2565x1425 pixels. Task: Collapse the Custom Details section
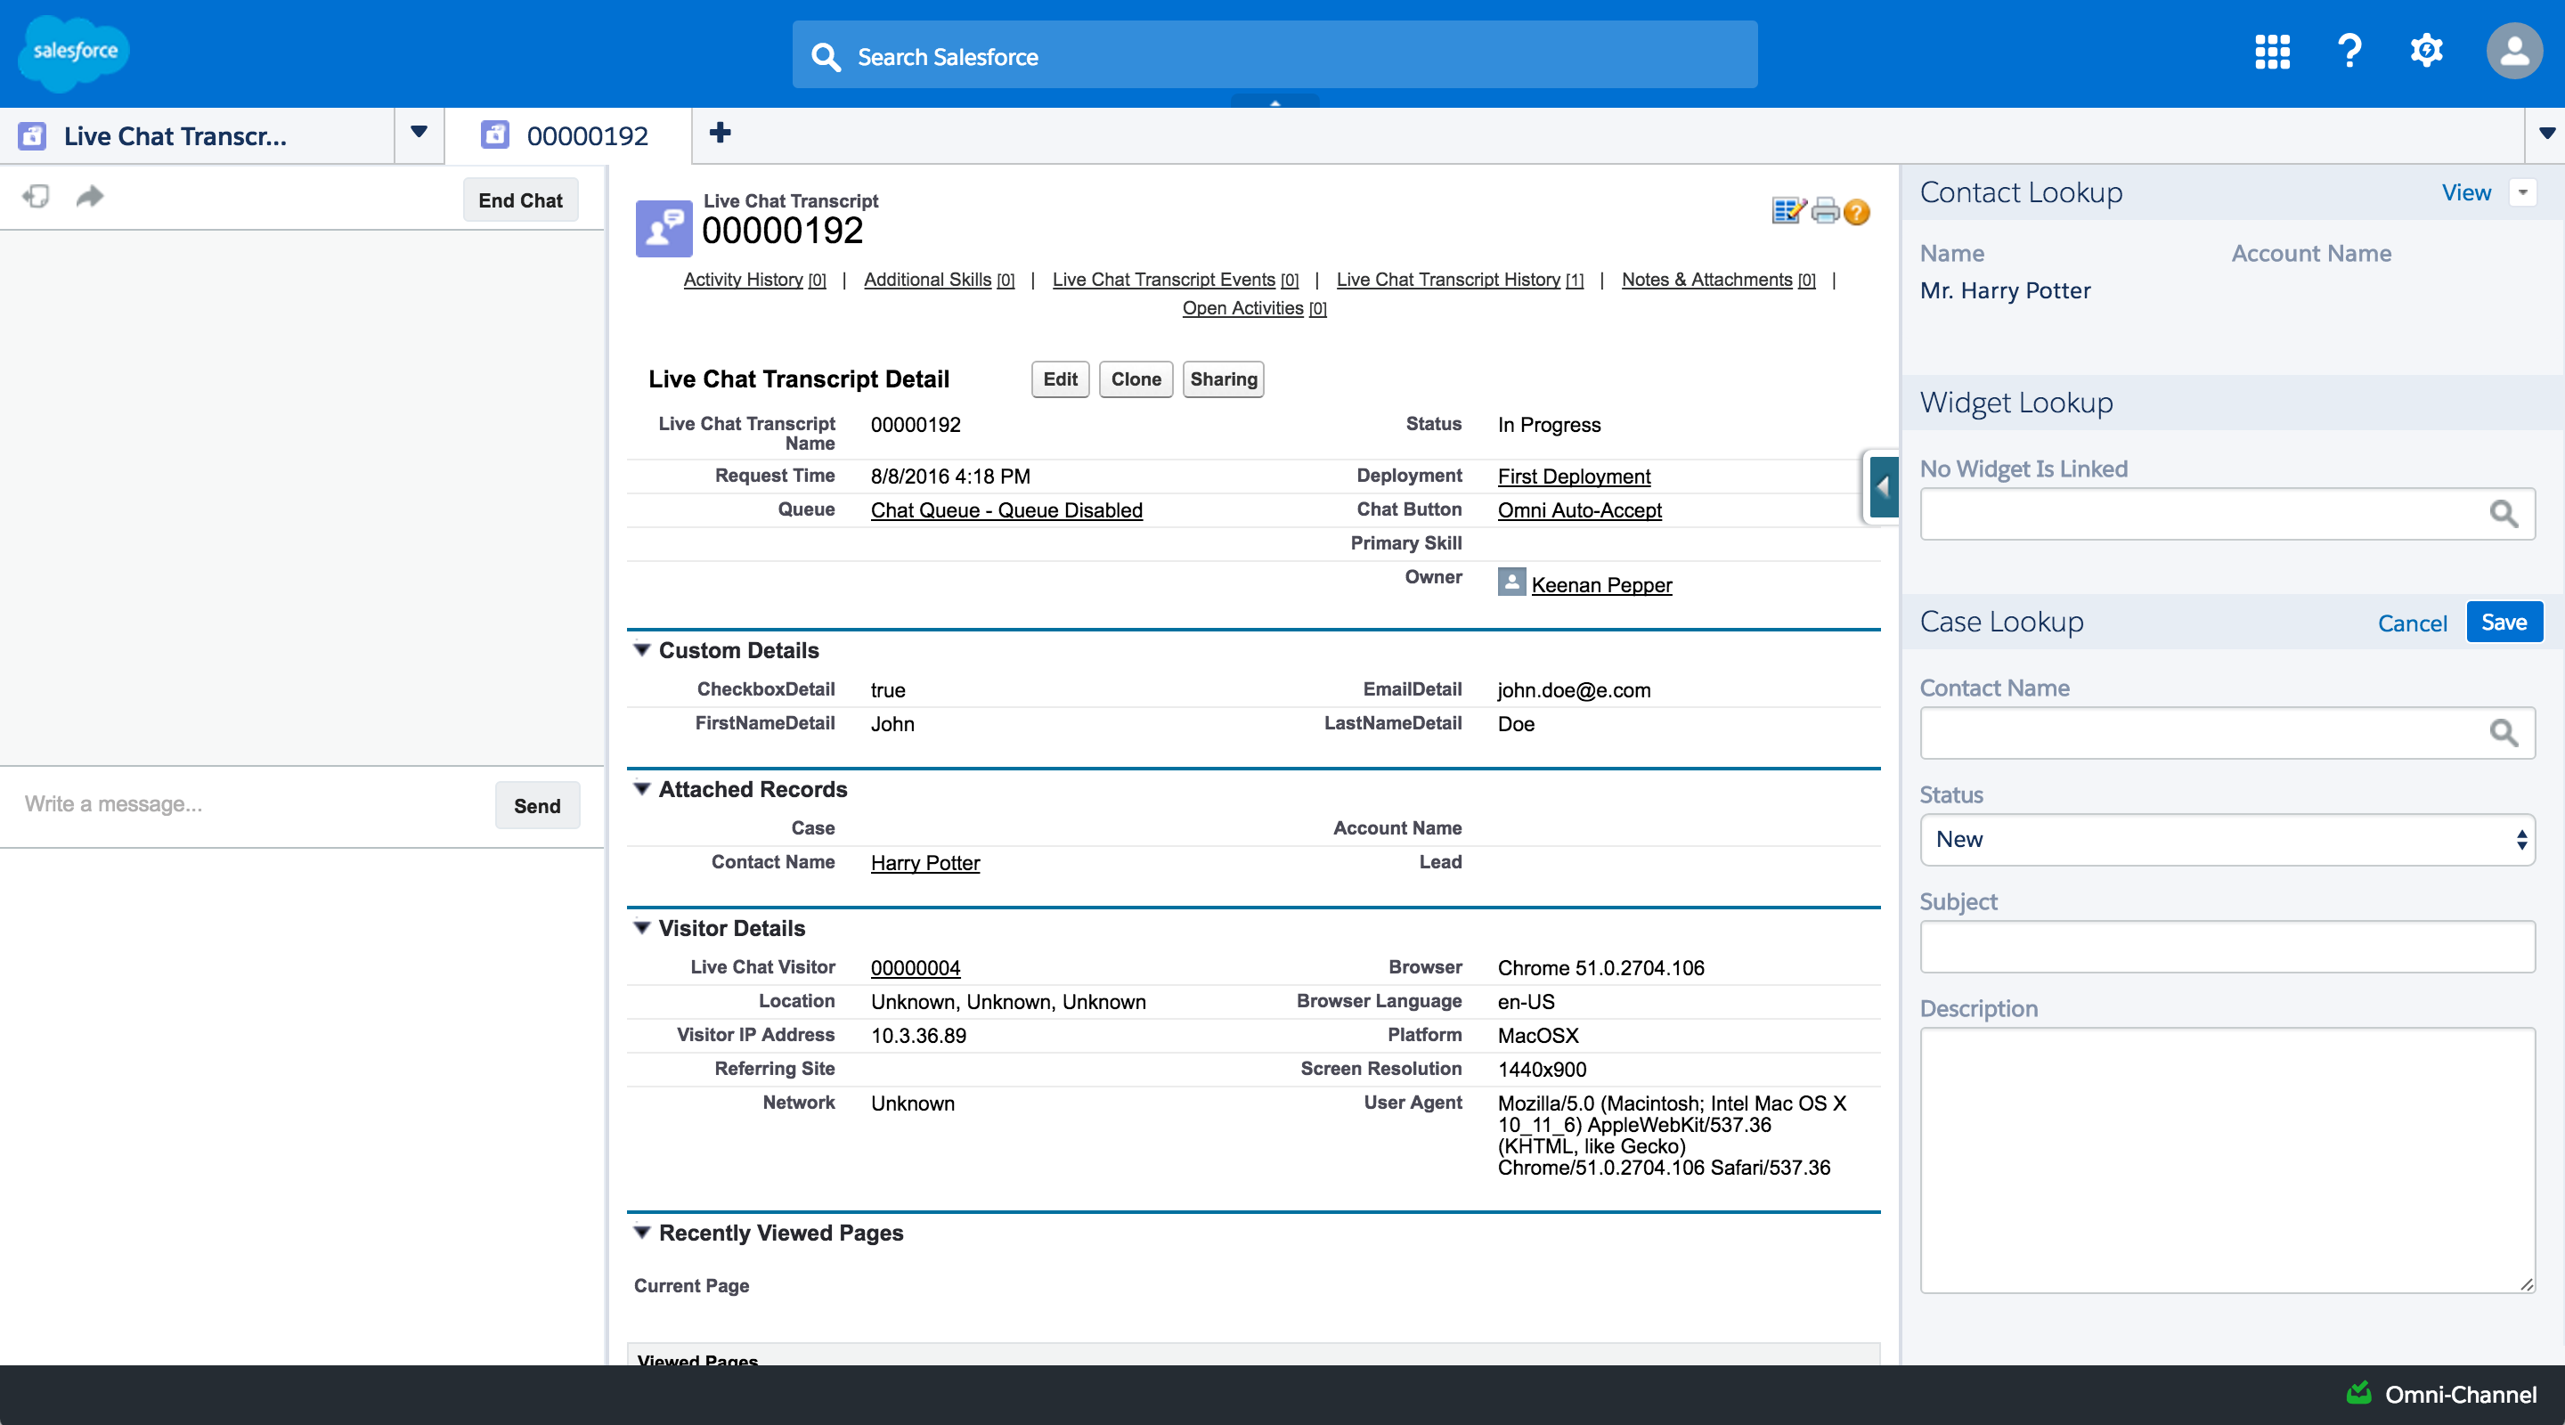(642, 650)
